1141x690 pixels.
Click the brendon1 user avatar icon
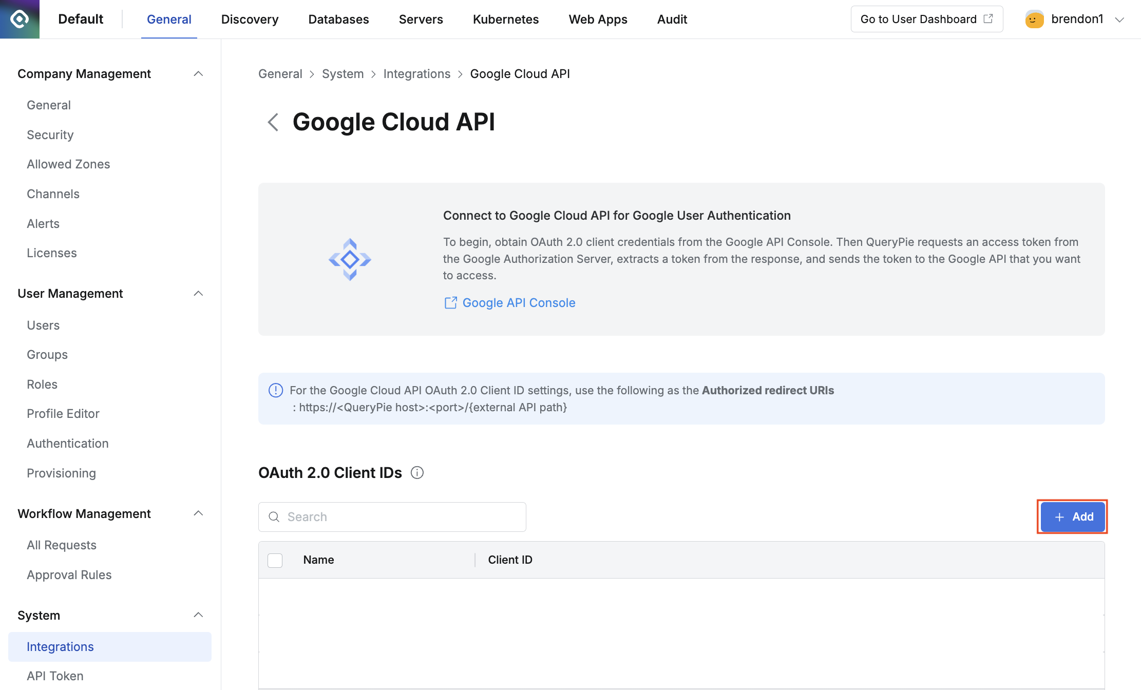(x=1034, y=20)
